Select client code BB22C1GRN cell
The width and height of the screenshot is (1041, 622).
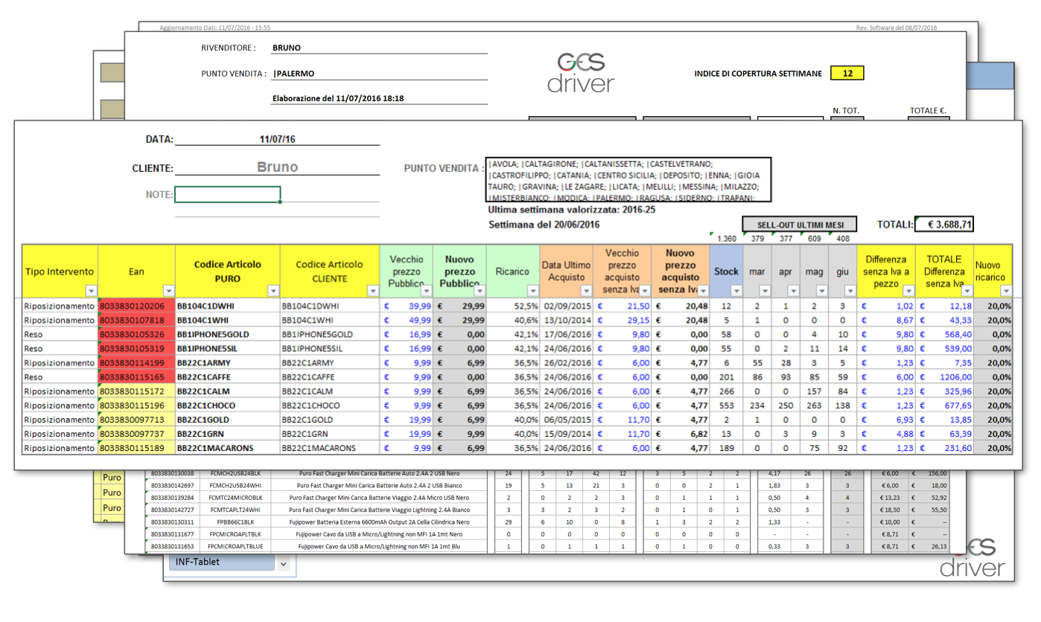point(330,434)
